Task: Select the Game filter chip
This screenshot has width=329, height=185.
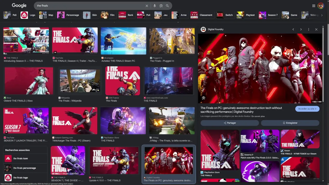Action: coord(290,15)
